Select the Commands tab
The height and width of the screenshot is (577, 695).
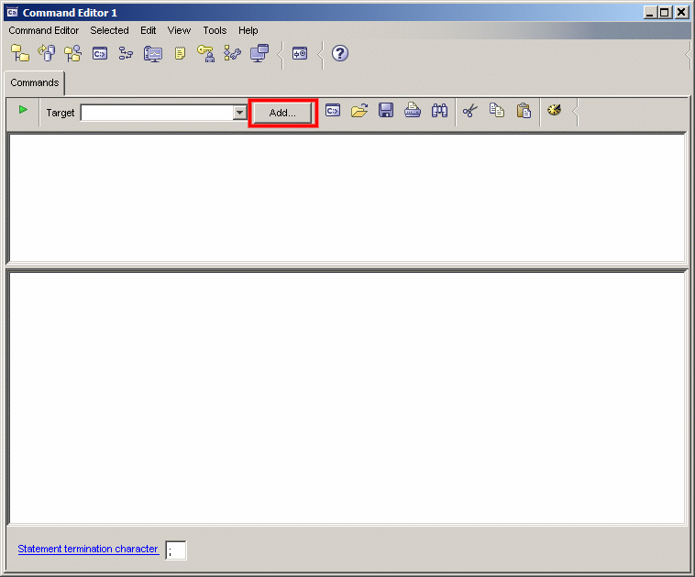[x=35, y=82]
